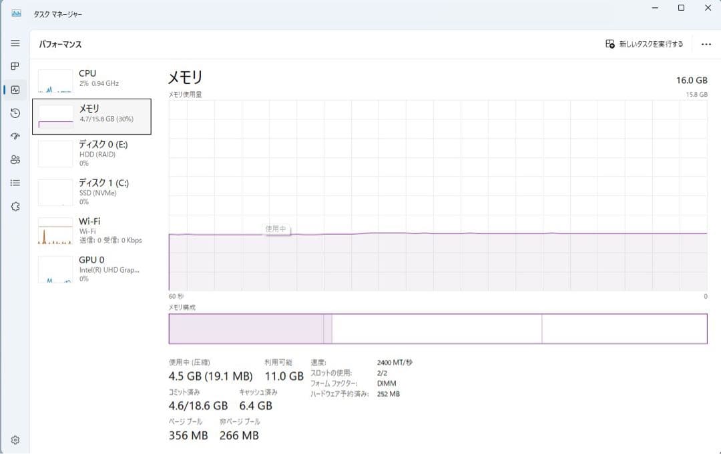Open Task Manager settings via the gear icon
The height and width of the screenshot is (454, 721).
click(x=15, y=439)
